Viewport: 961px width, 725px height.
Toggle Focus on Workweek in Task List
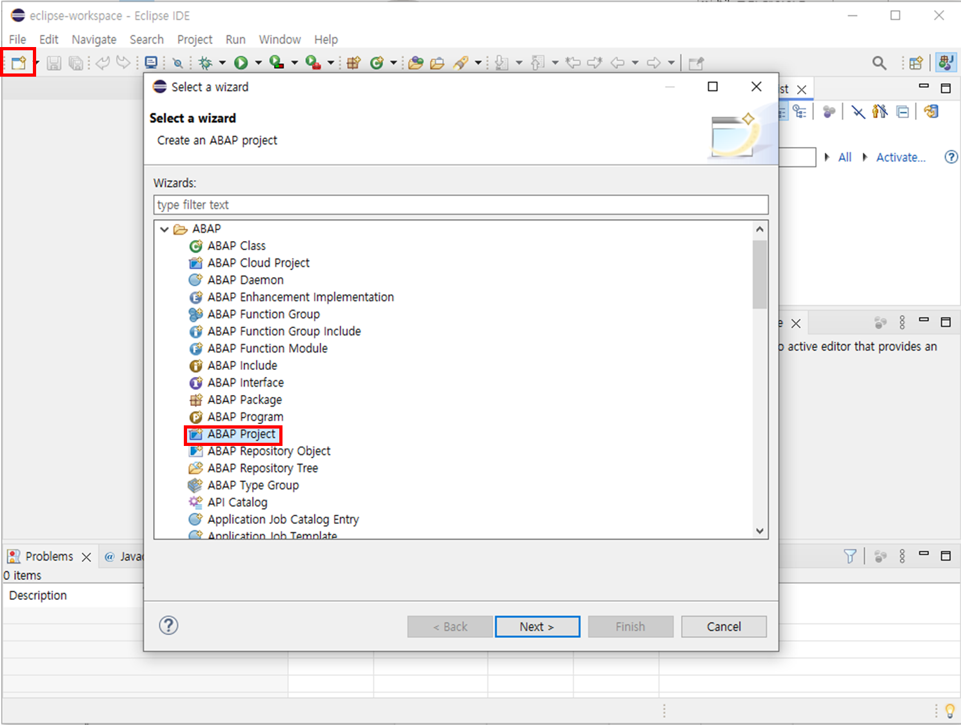point(829,111)
